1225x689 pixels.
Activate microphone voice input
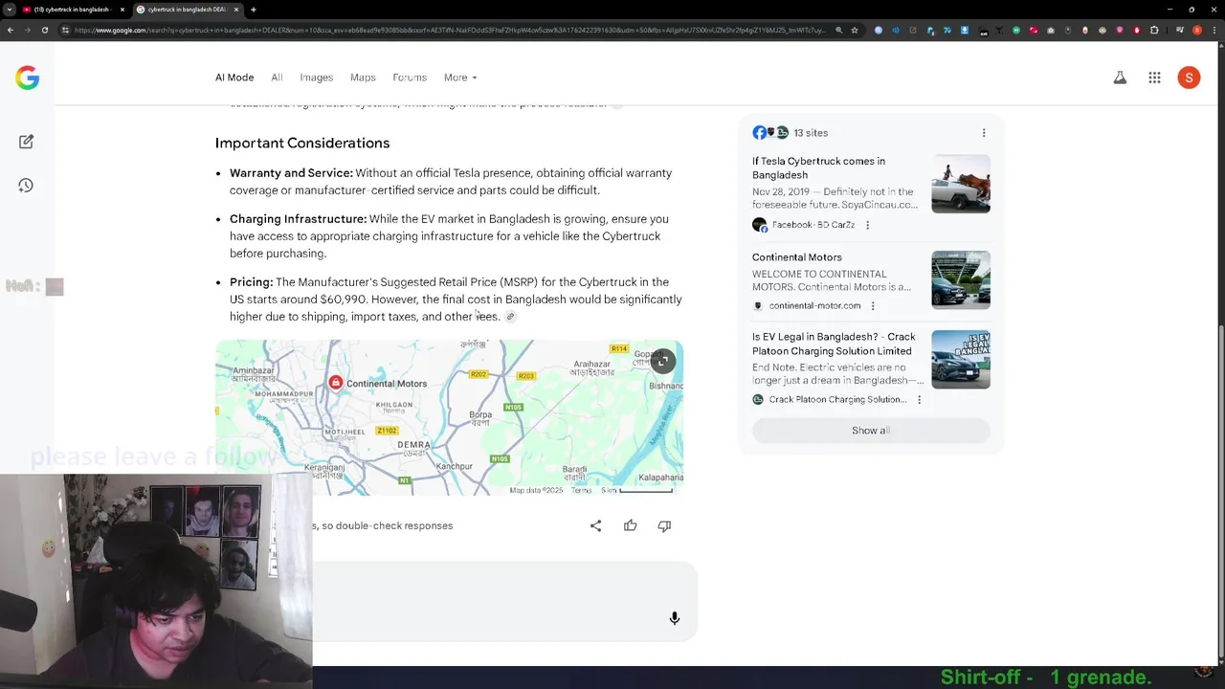pyautogui.click(x=674, y=618)
